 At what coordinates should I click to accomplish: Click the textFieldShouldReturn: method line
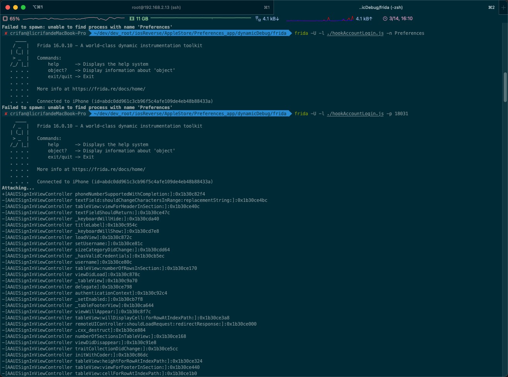pos(86,213)
